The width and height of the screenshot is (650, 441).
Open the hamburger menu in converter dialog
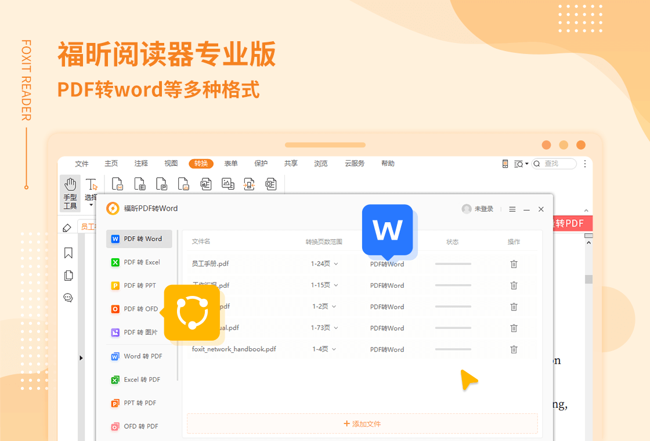(x=512, y=209)
